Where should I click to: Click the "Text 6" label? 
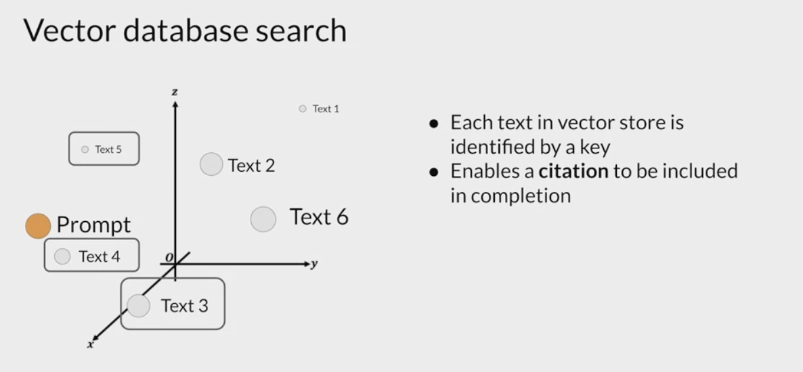(319, 217)
